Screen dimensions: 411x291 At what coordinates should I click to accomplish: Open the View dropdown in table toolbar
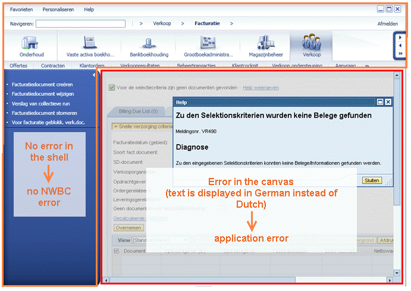[x=160, y=240]
